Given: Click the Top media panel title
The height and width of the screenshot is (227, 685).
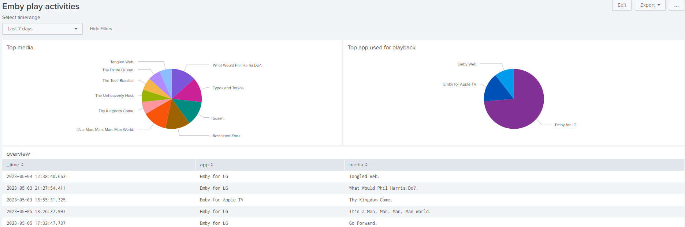Looking at the screenshot, I should pyautogui.click(x=20, y=48).
